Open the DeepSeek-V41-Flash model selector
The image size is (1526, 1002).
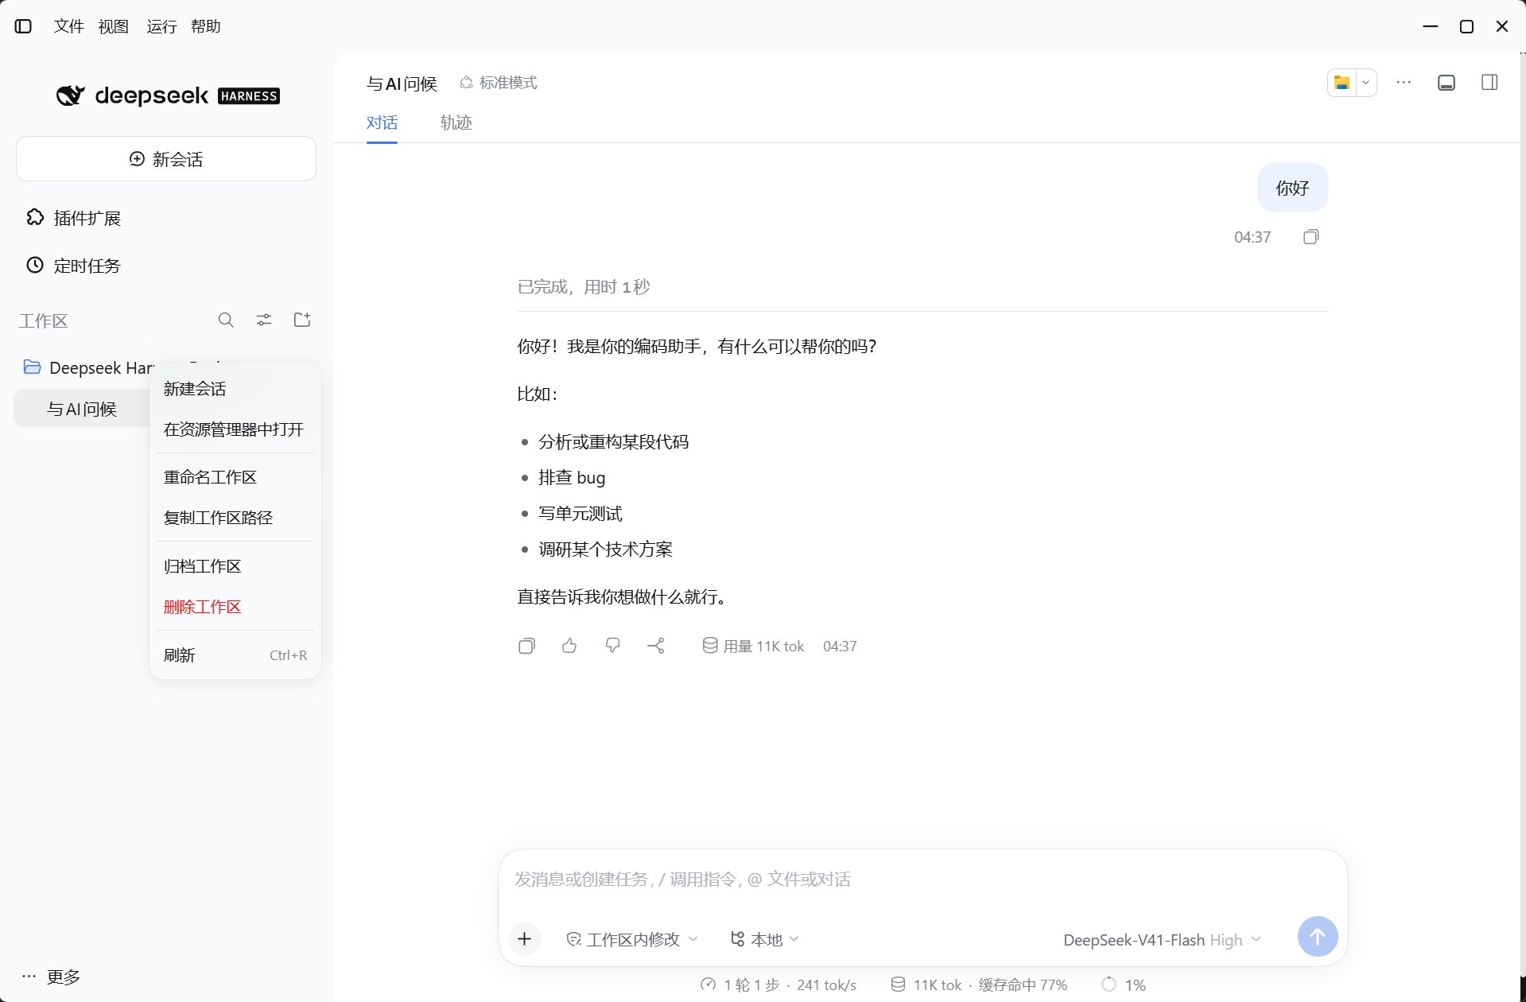(1162, 940)
